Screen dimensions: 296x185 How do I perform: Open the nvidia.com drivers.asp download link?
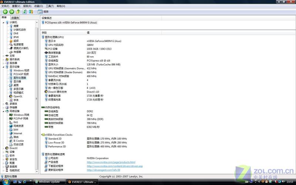[x=115, y=166]
